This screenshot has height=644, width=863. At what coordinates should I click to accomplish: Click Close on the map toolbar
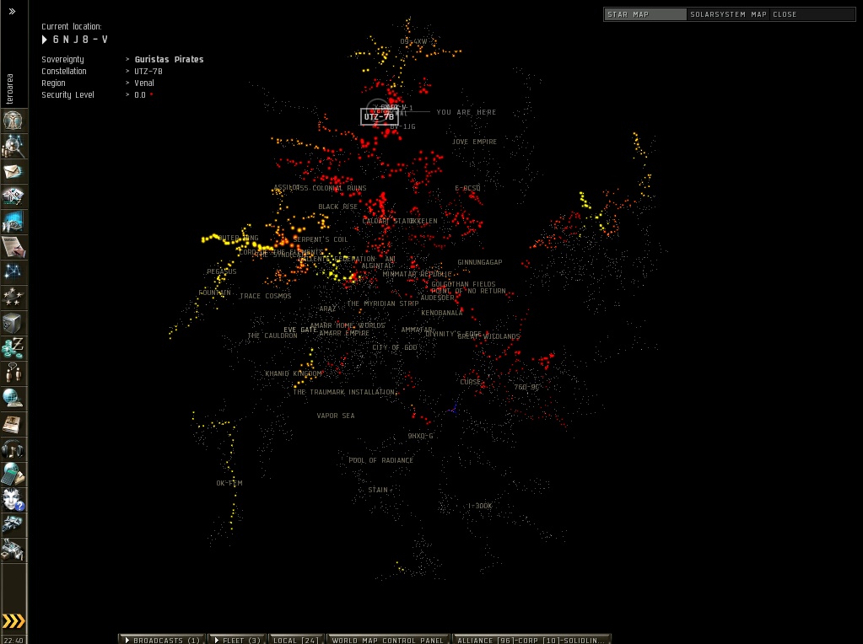pos(785,14)
